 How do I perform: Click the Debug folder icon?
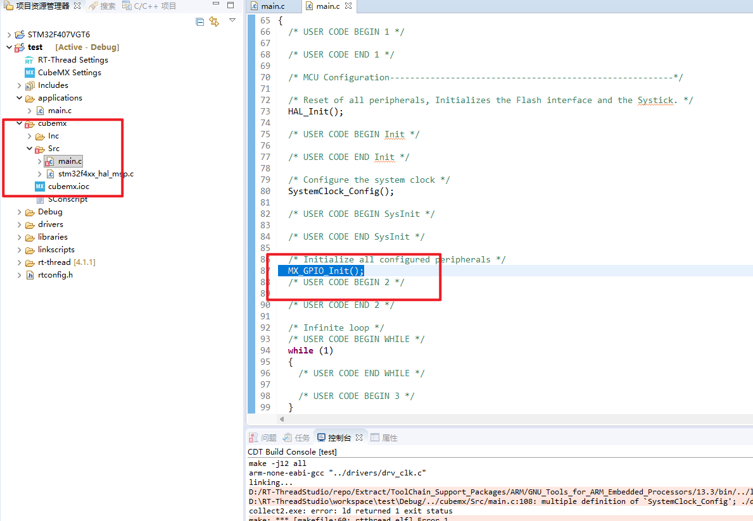click(x=30, y=212)
